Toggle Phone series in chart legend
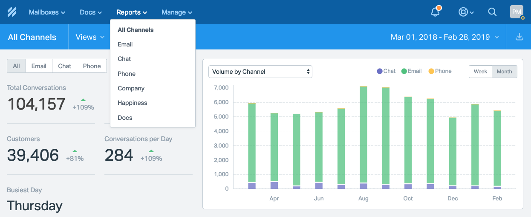The width and height of the screenshot is (531, 217). pos(440,71)
